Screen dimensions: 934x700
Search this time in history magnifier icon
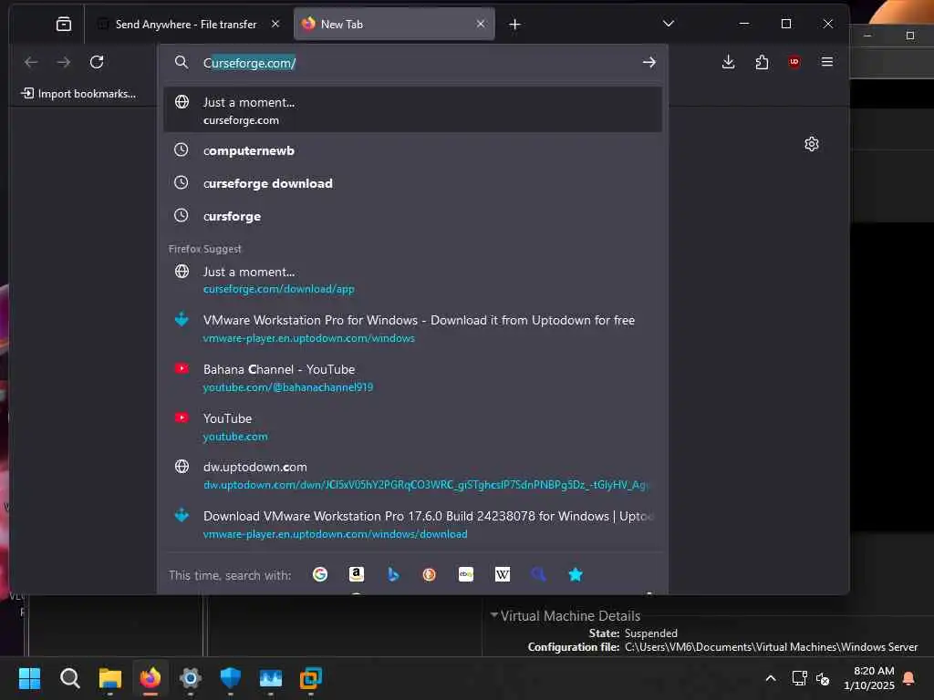pos(538,574)
